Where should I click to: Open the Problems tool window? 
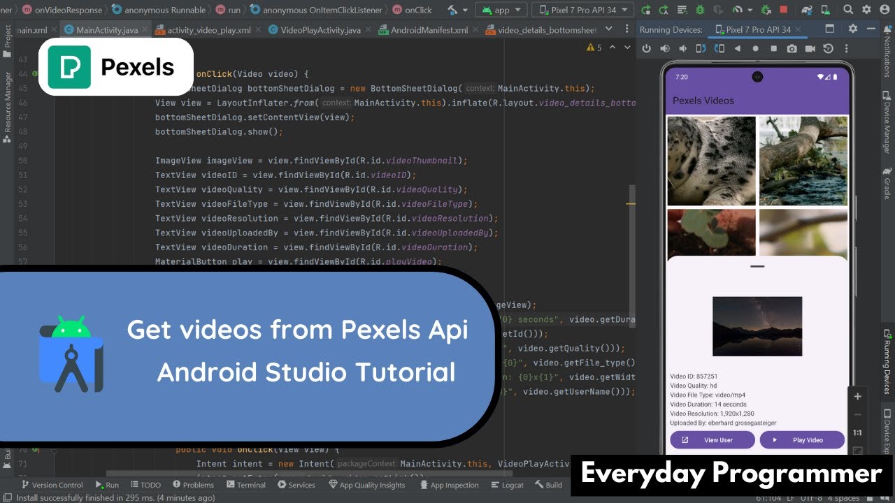tap(192, 485)
